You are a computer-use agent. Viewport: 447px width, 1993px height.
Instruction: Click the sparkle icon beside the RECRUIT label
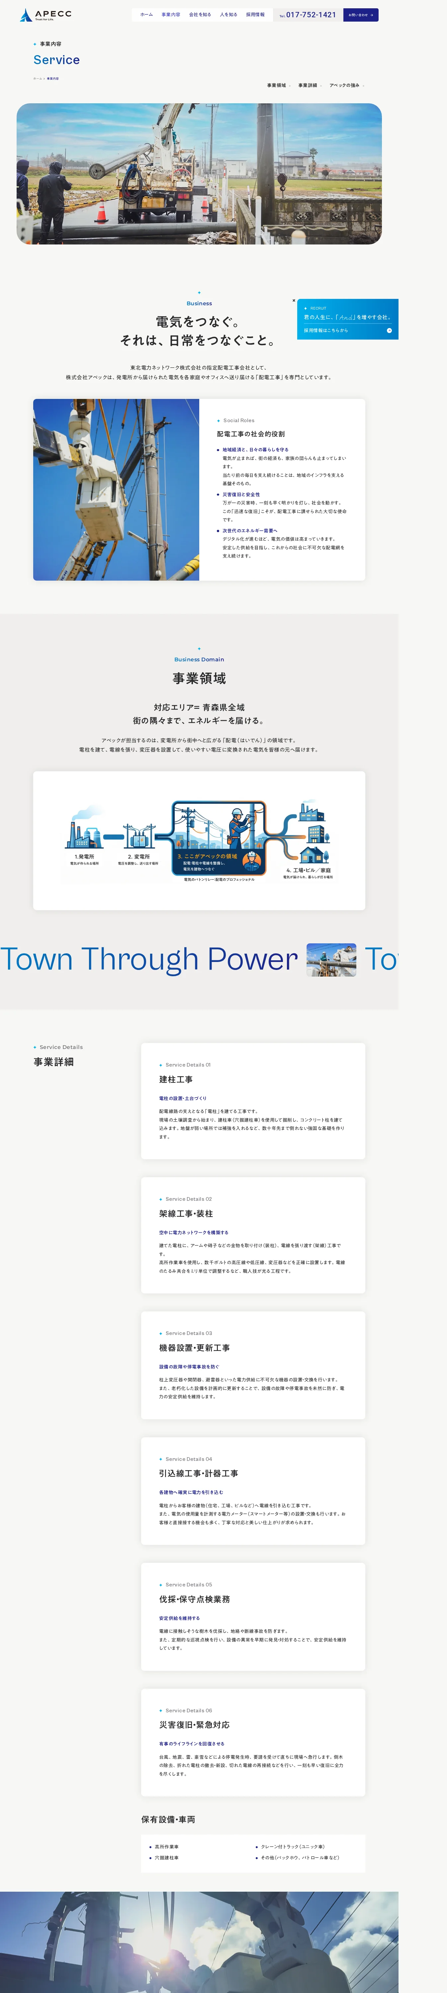pyautogui.click(x=306, y=308)
